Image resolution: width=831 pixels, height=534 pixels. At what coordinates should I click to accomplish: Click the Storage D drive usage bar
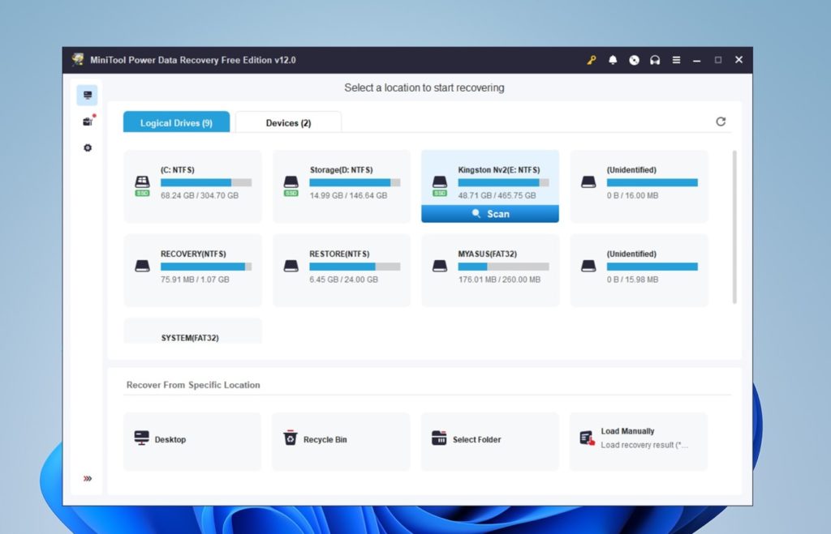(357, 183)
